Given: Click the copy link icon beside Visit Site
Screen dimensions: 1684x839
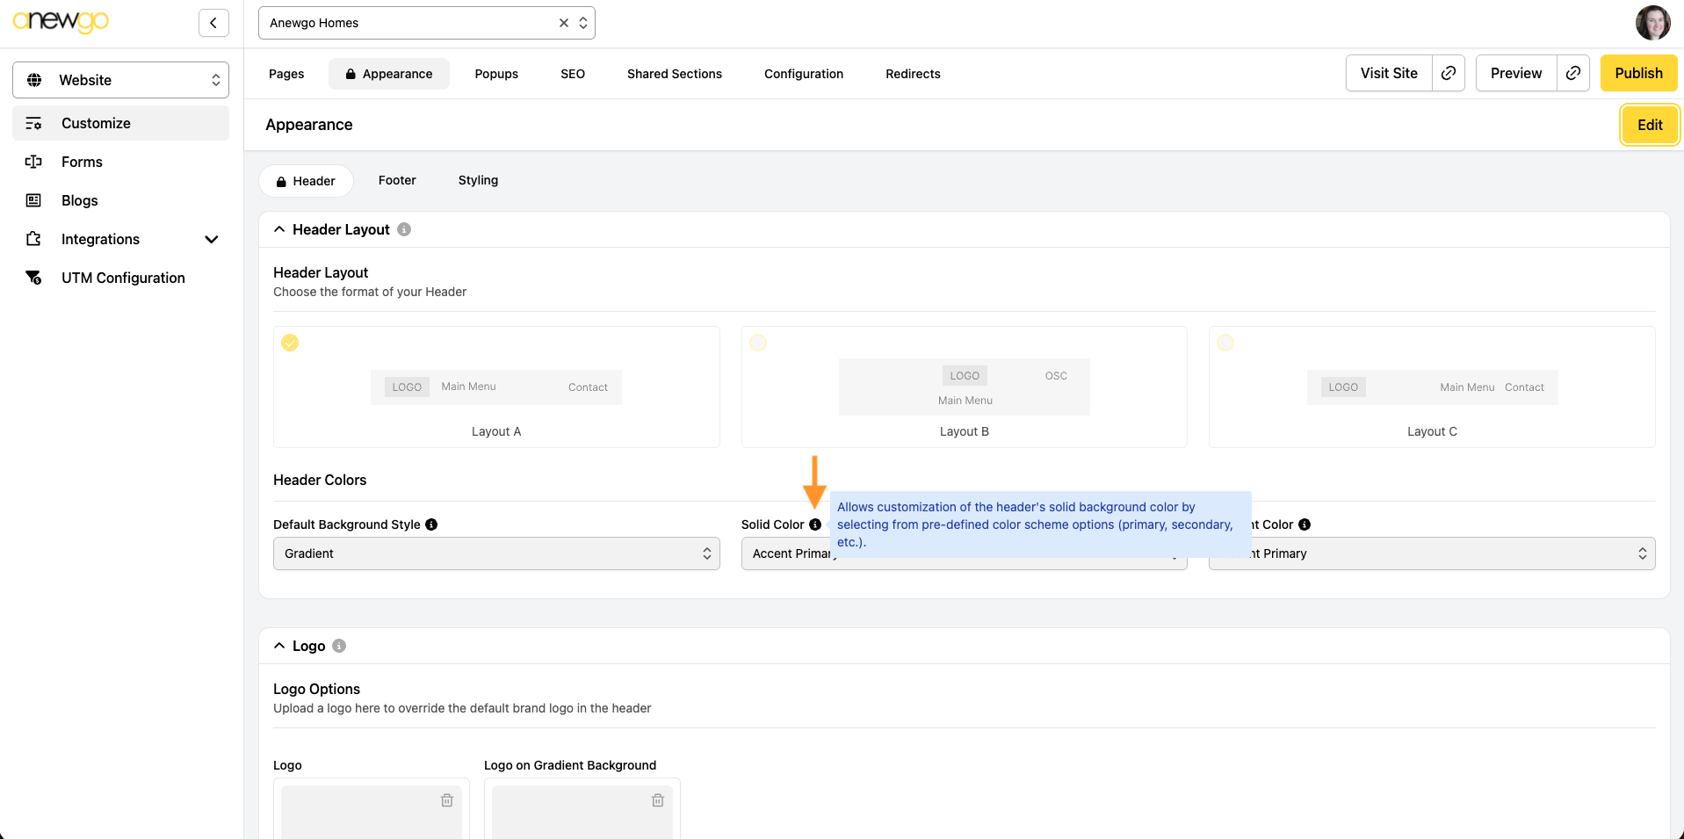Looking at the screenshot, I should pos(1449,73).
